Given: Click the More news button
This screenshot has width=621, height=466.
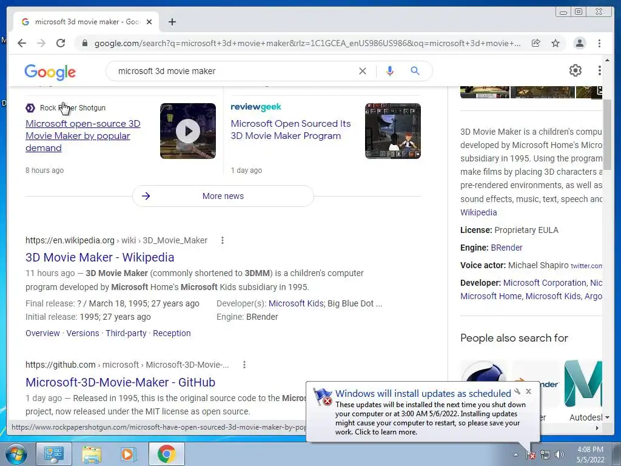Looking at the screenshot, I should 223,196.
